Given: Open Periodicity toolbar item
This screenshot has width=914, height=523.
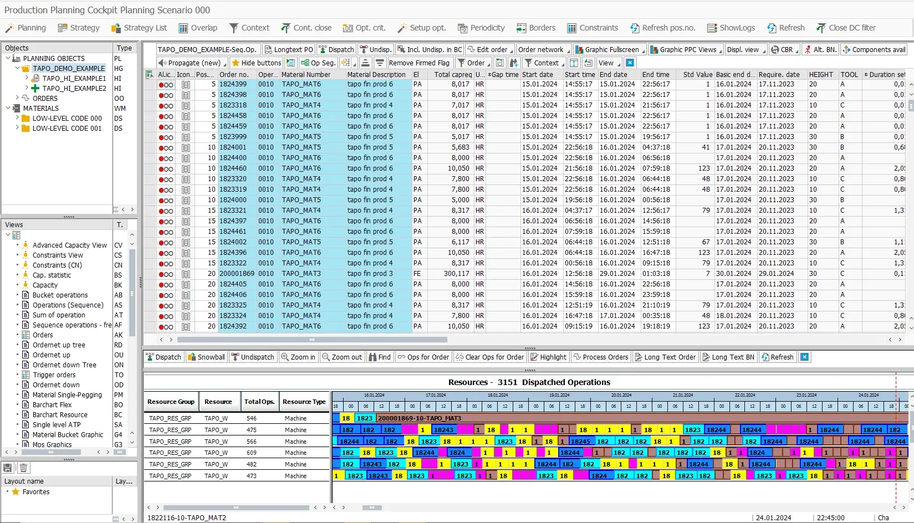Looking at the screenshot, I should pos(481,28).
